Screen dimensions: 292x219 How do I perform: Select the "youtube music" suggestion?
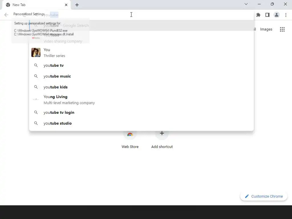click(x=141, y=76)
